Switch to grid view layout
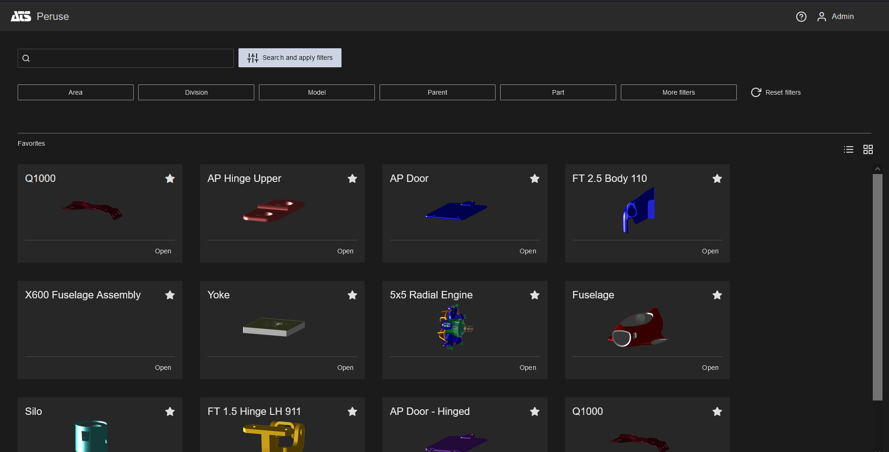 click(x=868, y=149)
